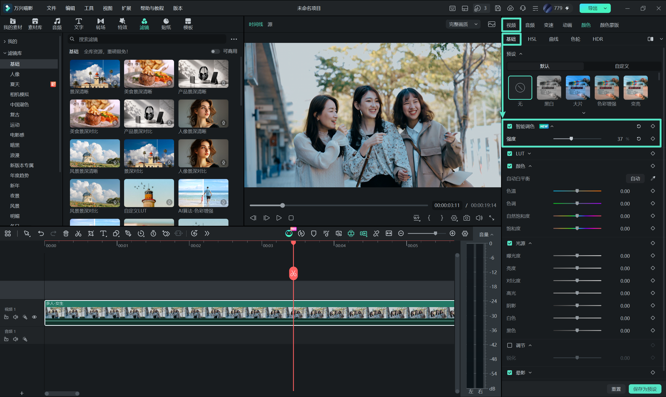Open the 完整画质 quality dropdown
666x397 pixels.
pyautogui.click(x=463, y=24)
